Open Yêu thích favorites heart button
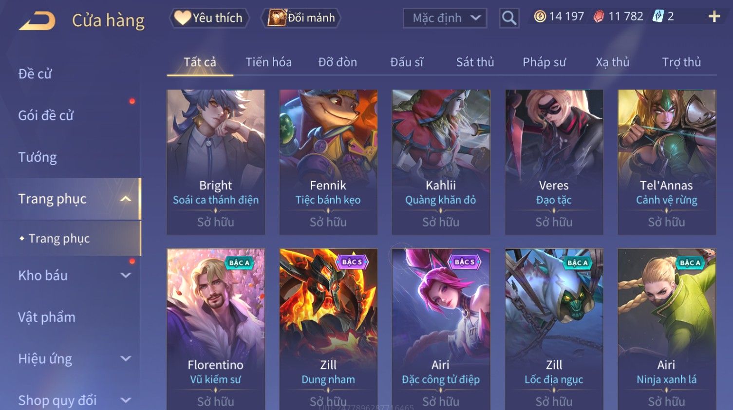 coord(209,18)
